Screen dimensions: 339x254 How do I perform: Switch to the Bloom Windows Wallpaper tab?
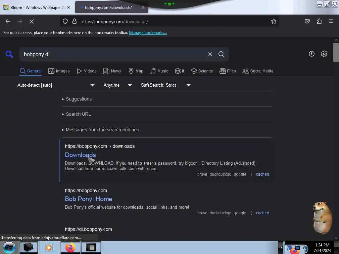pos(37,7)
